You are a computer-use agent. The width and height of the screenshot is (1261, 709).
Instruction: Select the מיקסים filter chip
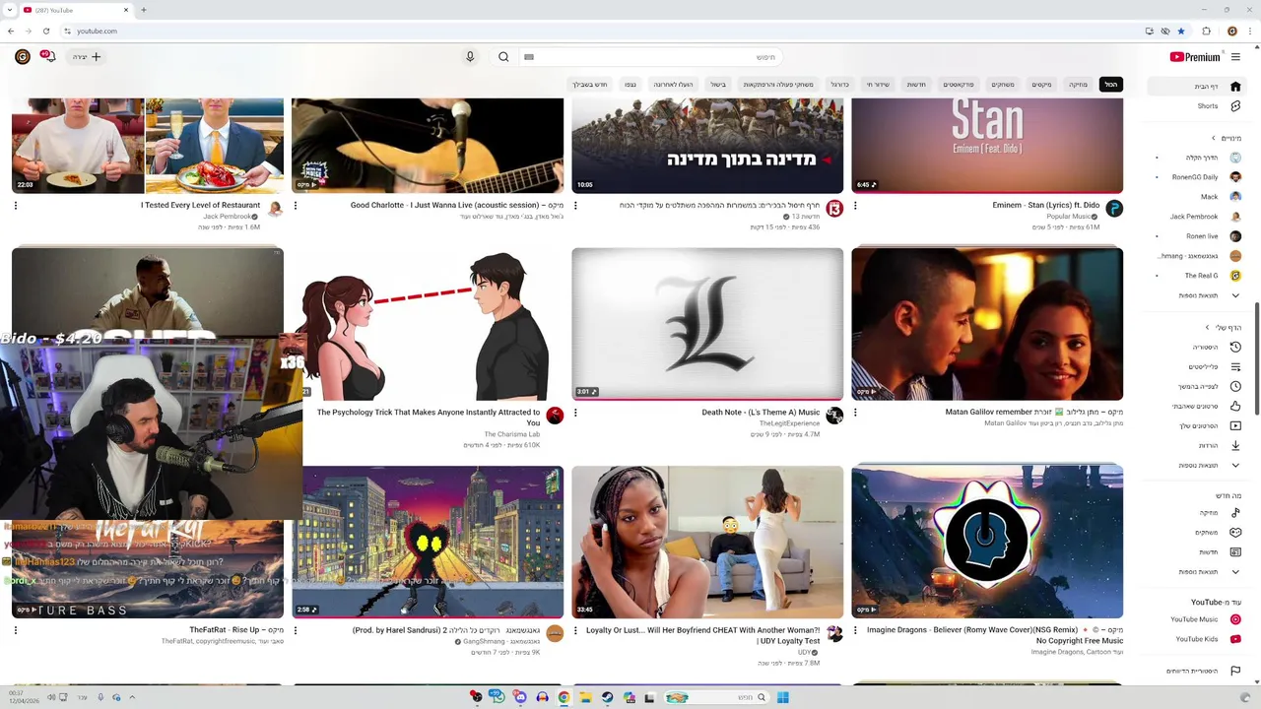1041,85
